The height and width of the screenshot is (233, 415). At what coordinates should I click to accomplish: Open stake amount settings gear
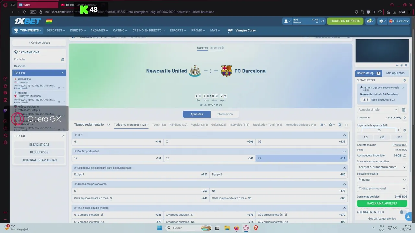coord(404,130)
